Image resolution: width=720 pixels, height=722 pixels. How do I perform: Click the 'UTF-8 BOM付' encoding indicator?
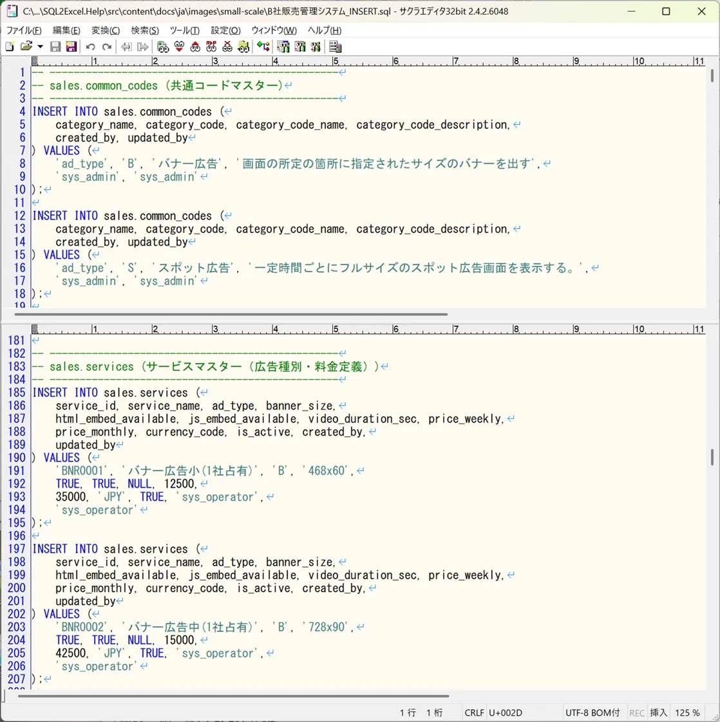pyautogui.click(x=592, y=712)
